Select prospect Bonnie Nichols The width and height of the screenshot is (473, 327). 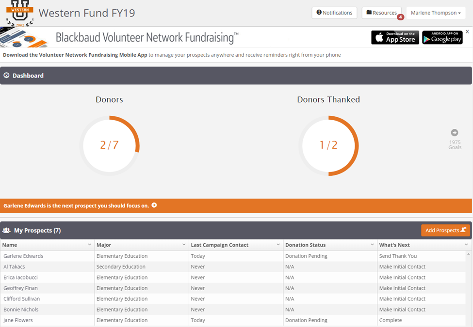click(21, 310)
